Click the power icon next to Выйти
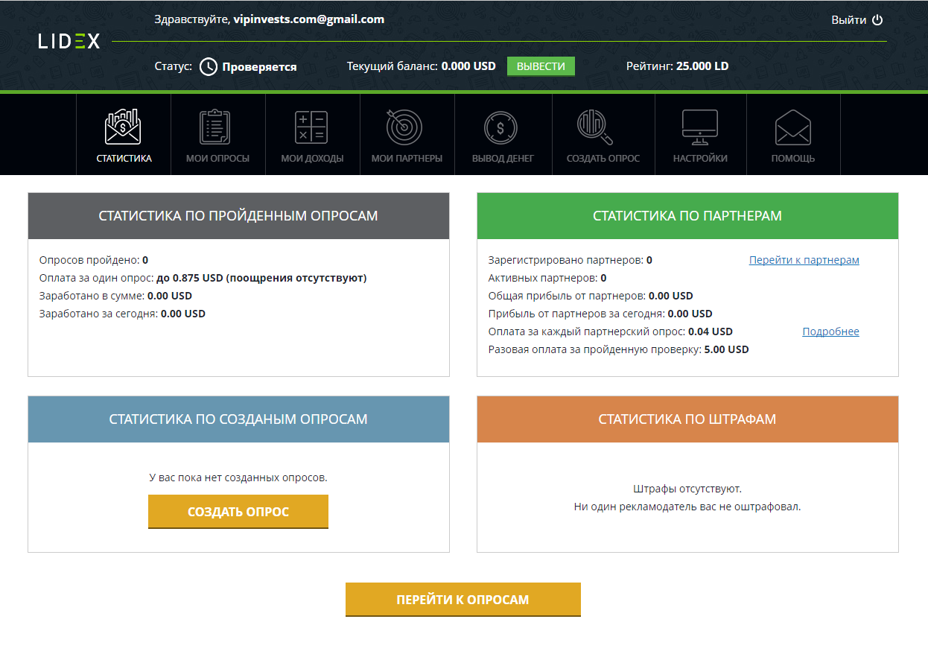Screen dimensions: 928x663 pos(877,20)
